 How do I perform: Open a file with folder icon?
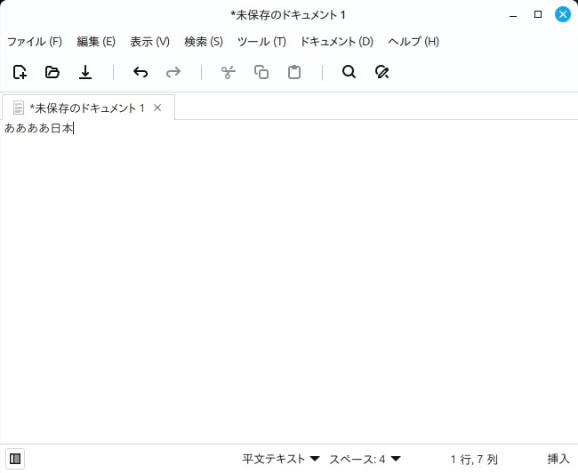point(52,72)
